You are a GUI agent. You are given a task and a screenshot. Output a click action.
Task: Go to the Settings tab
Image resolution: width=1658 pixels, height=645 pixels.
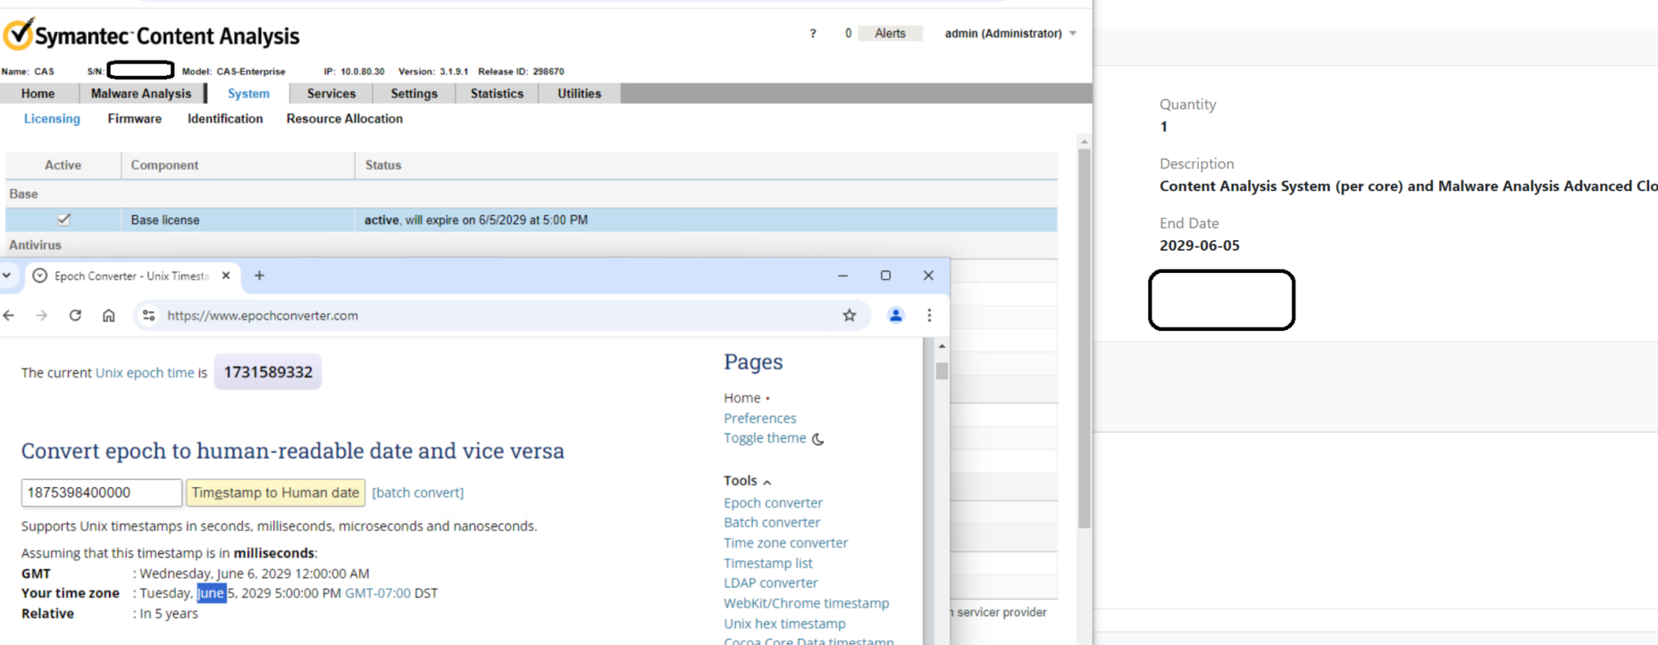414,94
